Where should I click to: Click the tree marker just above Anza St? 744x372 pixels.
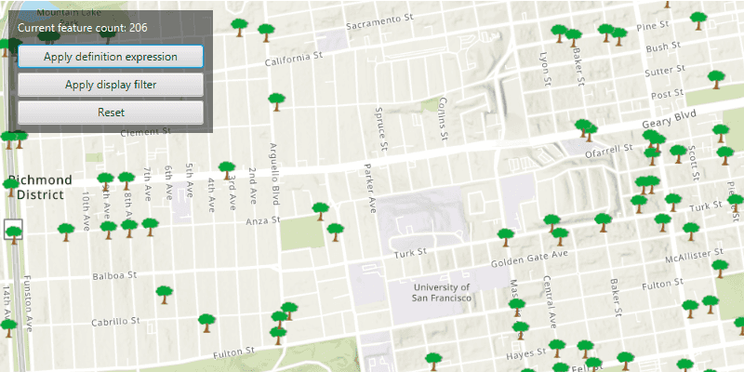(x=320, y=210)
